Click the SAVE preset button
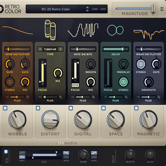The height and width of the screenshot is (166, 166). pos(103,9)
